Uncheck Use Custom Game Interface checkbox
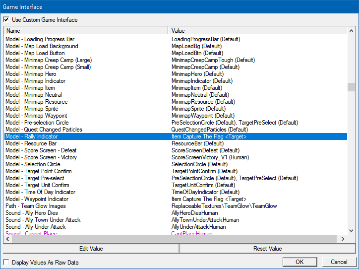 pyautogui.click(x=6, y=20)
